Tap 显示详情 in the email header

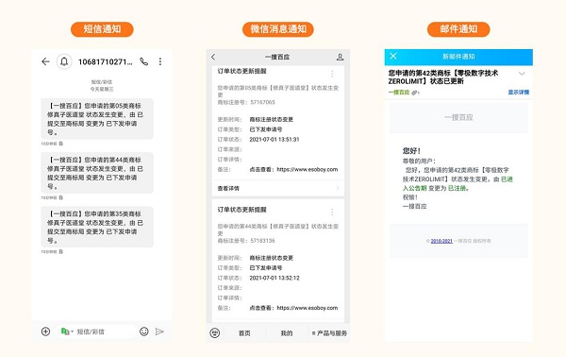(x=518, y=93)
